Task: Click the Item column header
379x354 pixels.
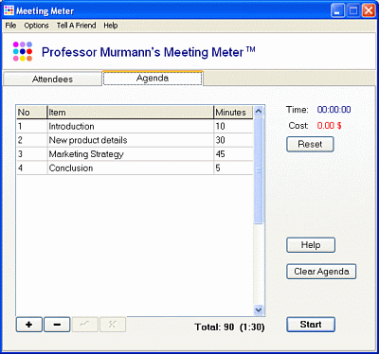Action: click(x=130, y=113)
